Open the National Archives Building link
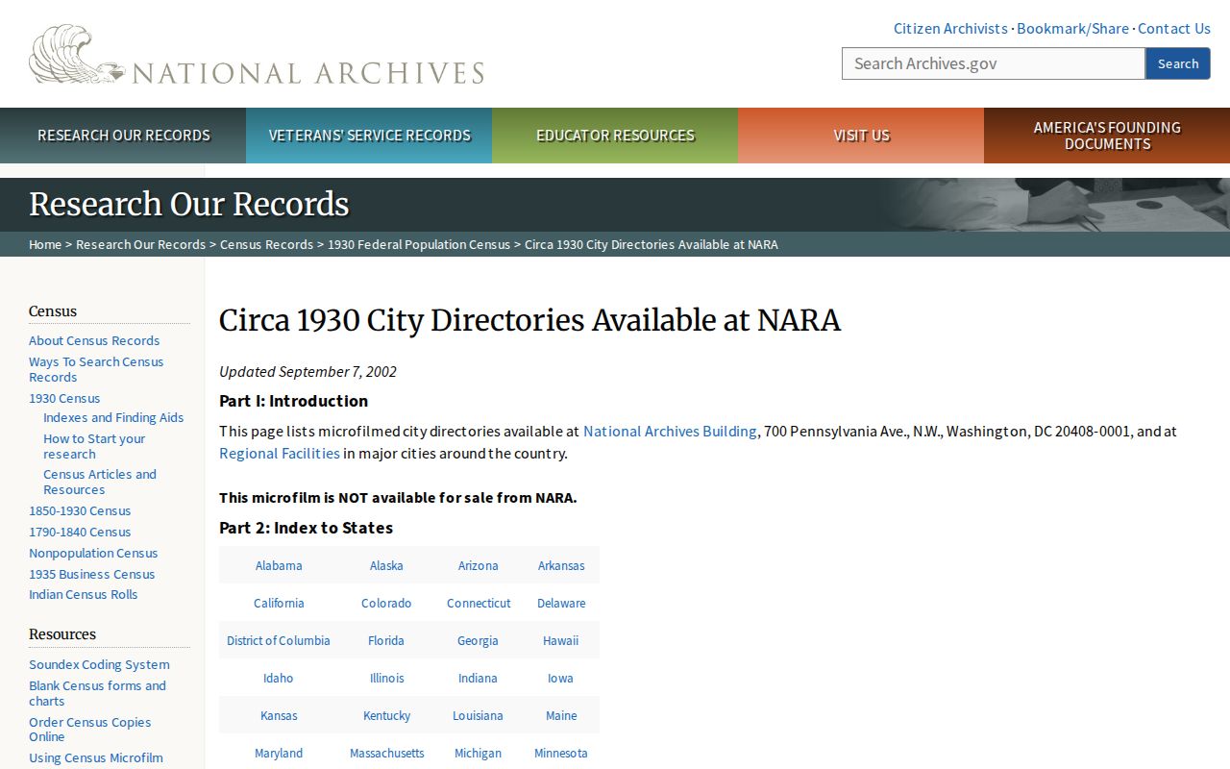The width and height of the screenshot is (1230, 769). tap(670, 432)
